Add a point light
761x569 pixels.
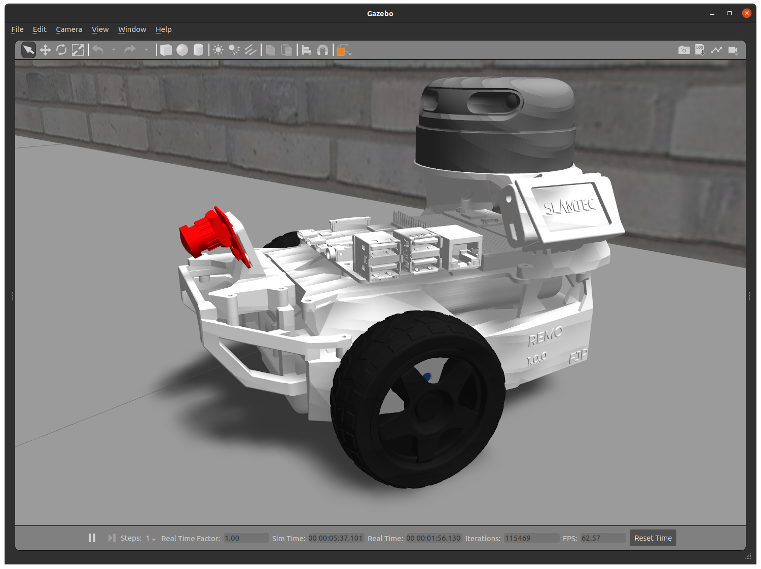point(218,50)
